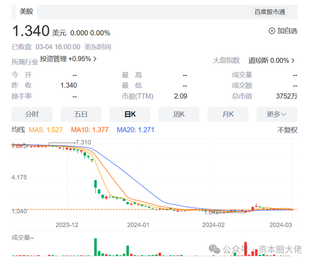Click the 2024-03 date axis label
Image resolution: width=312 pixels, height=262 pixels.
(x=281, y=225)
